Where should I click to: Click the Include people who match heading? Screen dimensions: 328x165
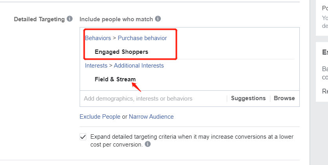(x=116, y=19)
